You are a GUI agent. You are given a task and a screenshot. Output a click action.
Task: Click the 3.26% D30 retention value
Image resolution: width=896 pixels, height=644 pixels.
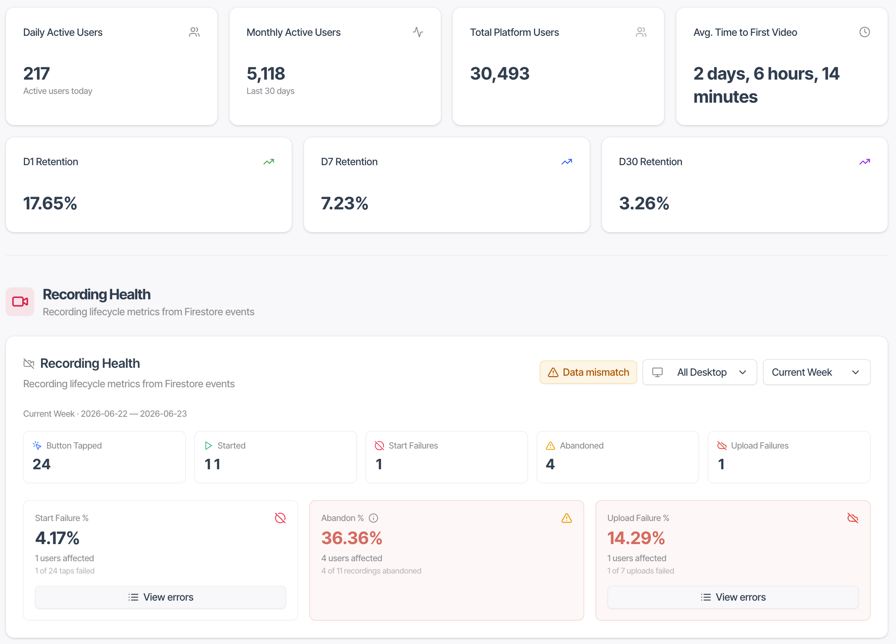pyautogui.click(x=644, y=203)
